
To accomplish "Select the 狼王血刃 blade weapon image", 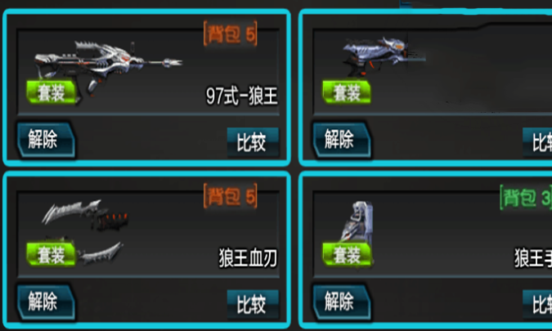I will pos(83,232).
